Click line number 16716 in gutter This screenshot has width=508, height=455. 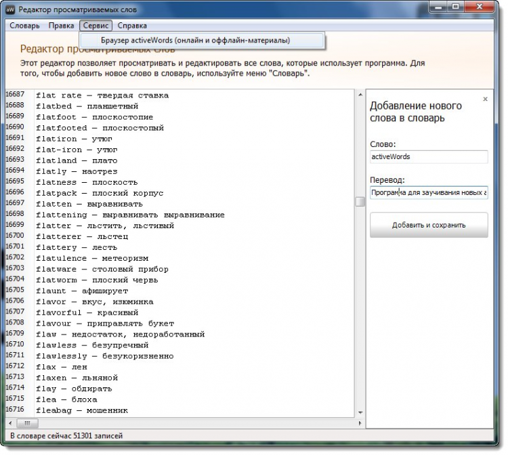(x=15, y=410)
